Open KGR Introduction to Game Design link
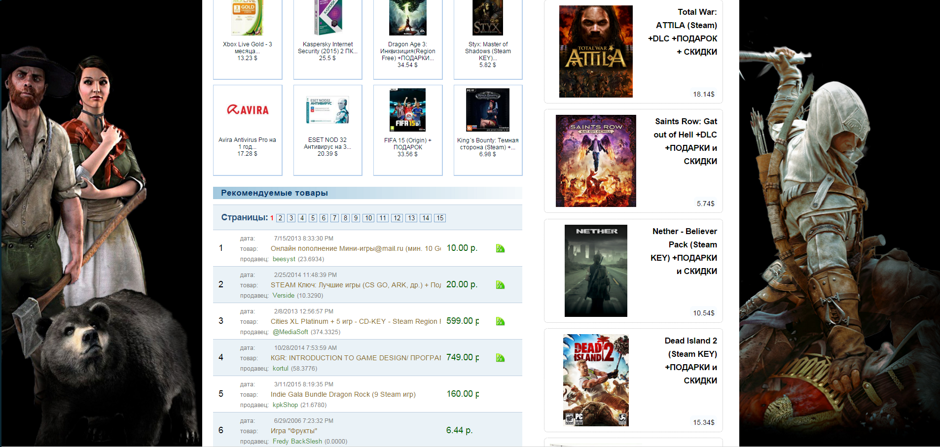This screenshot has width=940, height=447. pos(356,358)
